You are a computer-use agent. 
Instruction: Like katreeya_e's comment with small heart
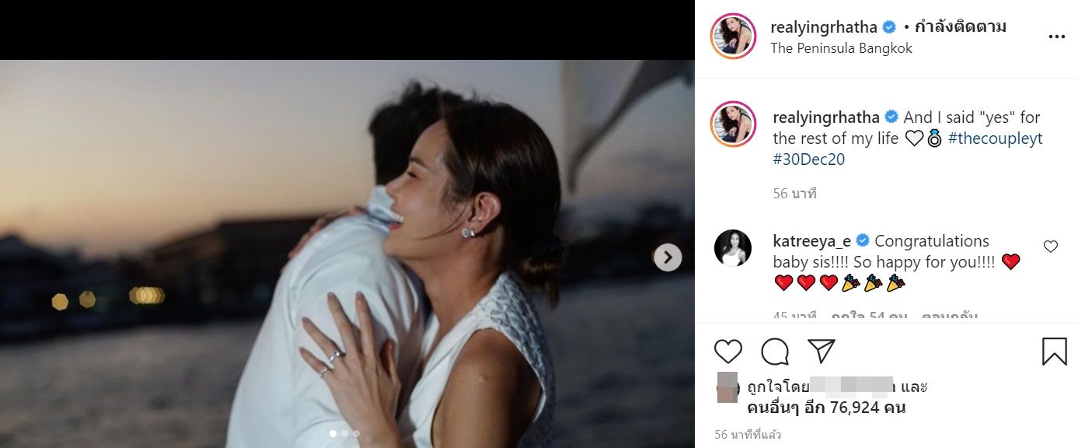pyautogui.click(x=1051, y=247)
